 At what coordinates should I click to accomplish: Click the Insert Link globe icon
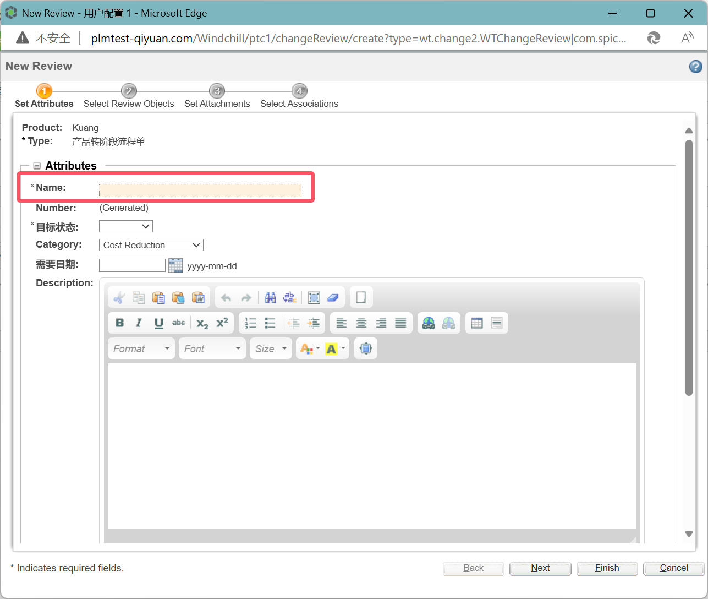pos(428,323)
